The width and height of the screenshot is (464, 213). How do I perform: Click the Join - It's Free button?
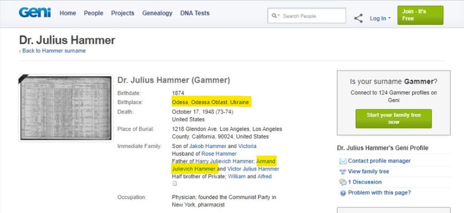point(420,15)
